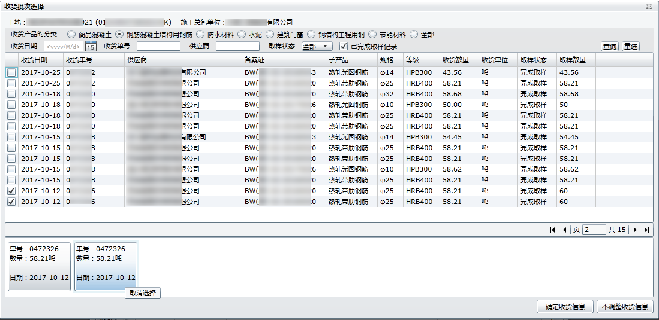Screen dimensions: 659x320
Task: Click the 重选 reset button
Action: [x=630, y=47]
